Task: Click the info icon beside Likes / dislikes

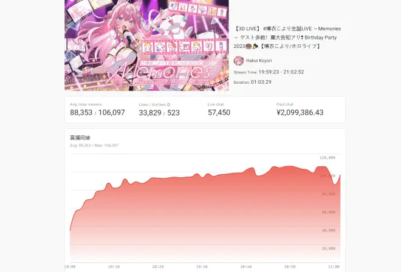Action: [168, 104]
